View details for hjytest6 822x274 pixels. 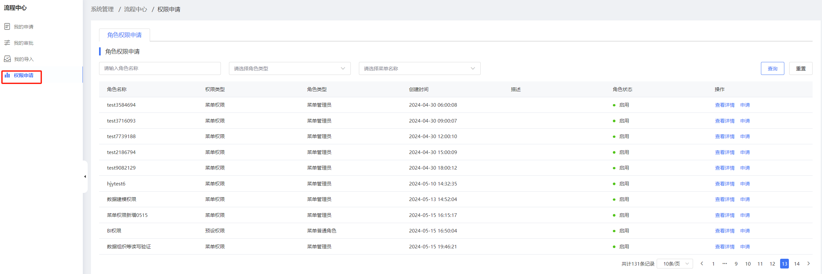725,184
